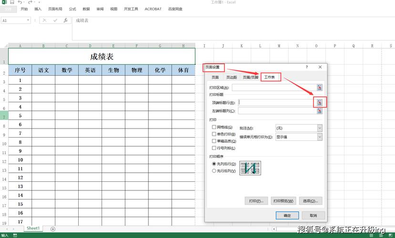
Task: Open the 批注 dropdown showing (无)
Action: pos(299,128)
